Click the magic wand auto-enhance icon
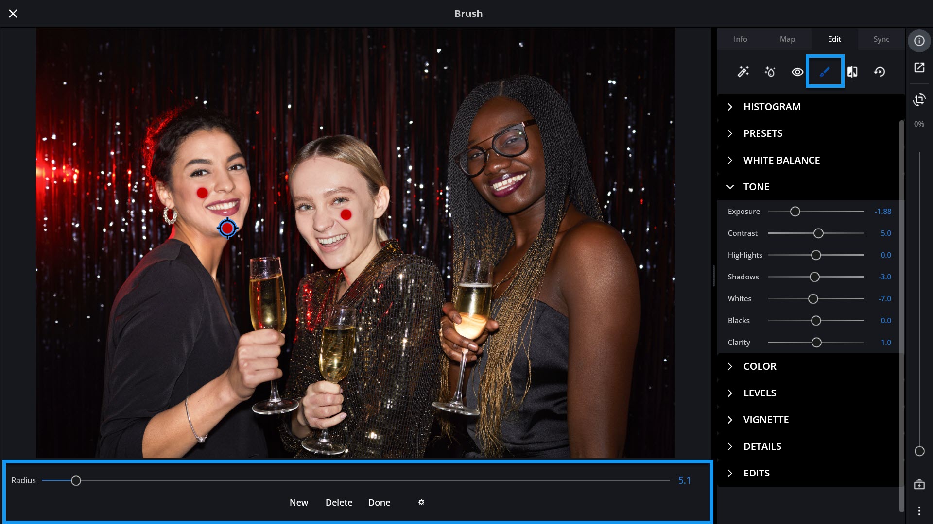The width and height of the screenshot is (933, 524). coord(743,72)
